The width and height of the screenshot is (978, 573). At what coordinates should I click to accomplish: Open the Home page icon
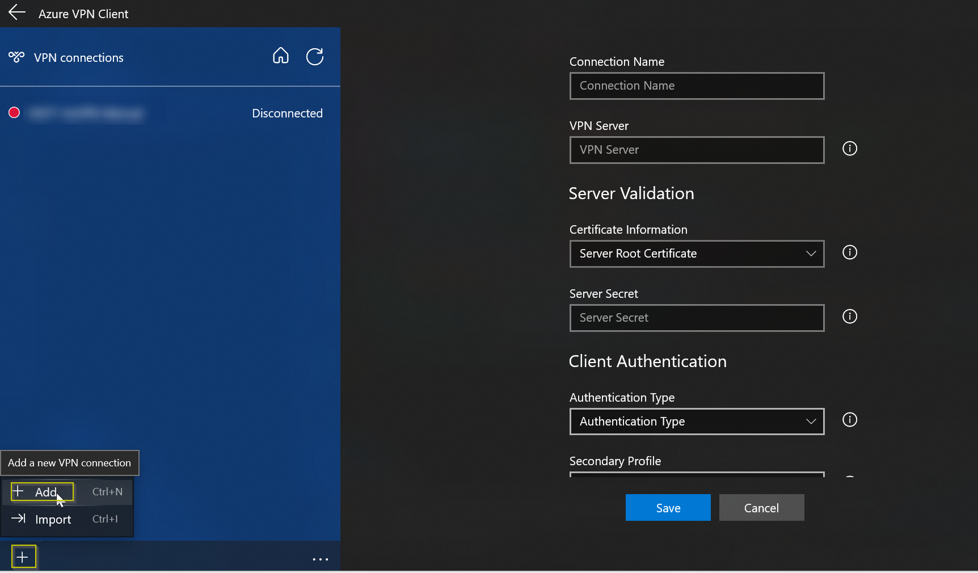pyautogui.click(x=281, y=56)
